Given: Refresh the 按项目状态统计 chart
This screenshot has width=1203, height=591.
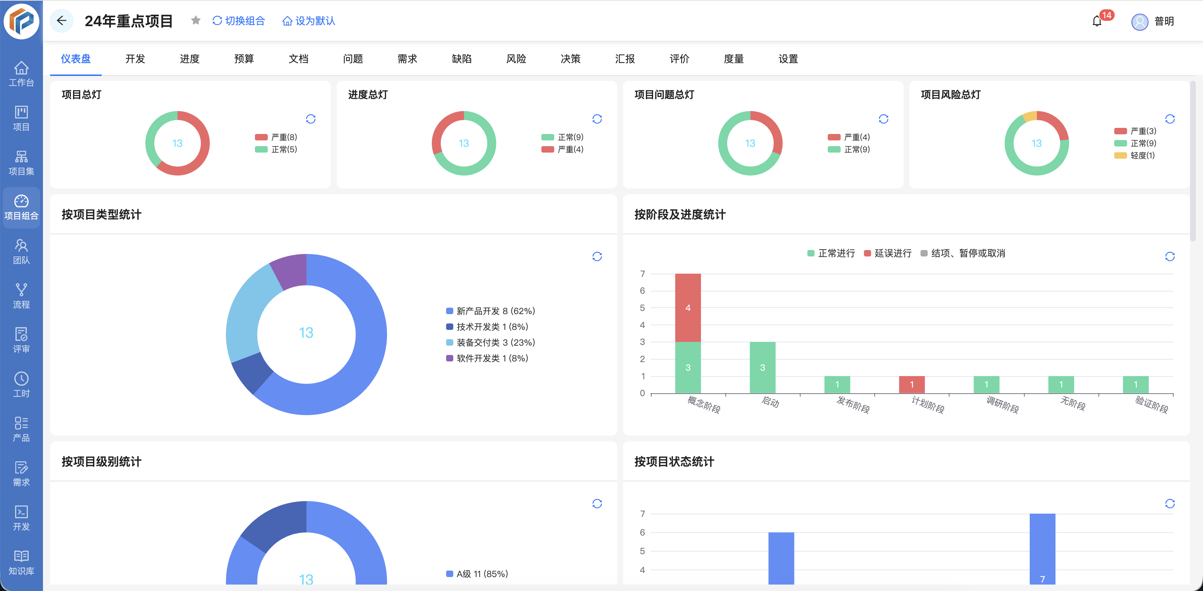Looking at the screenshot, I should pyautogui.click(x=1170, y=504).
